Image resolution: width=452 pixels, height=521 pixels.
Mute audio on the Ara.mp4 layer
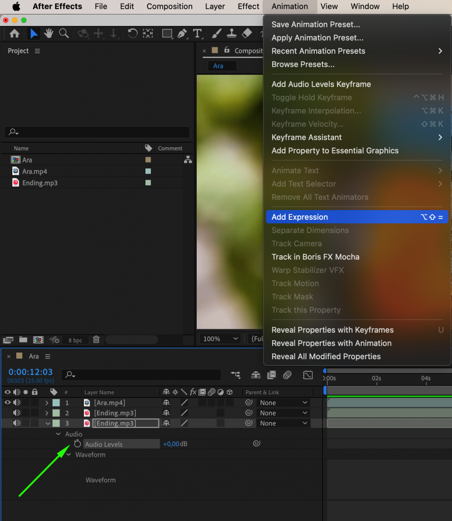click(15, 402)
